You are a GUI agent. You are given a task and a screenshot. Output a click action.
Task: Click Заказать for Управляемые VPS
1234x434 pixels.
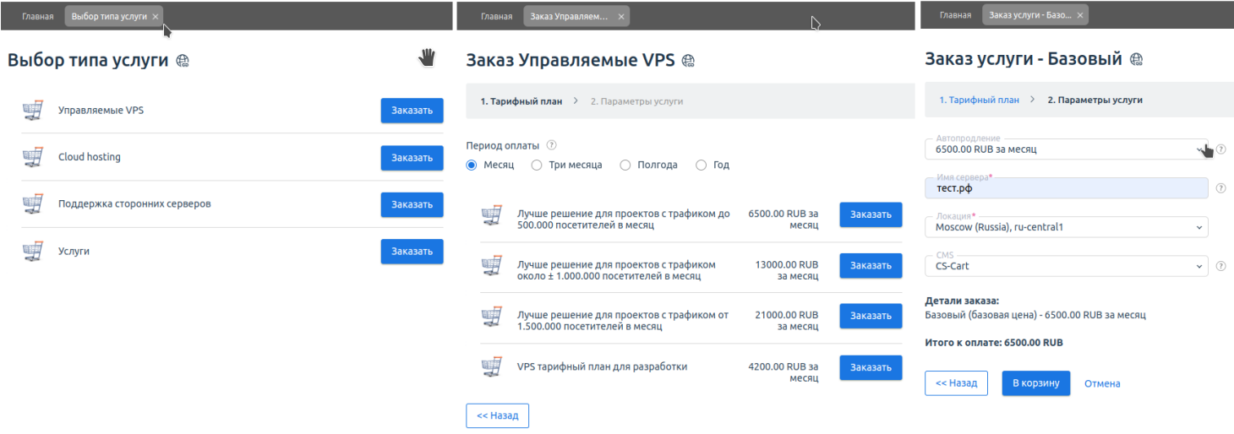[412, 111]
